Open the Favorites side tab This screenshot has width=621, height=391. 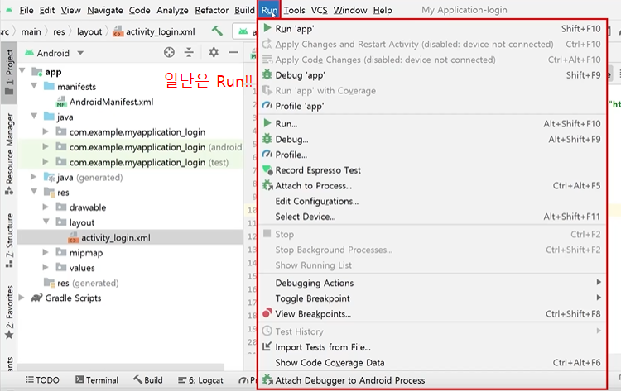pos(9,312)
